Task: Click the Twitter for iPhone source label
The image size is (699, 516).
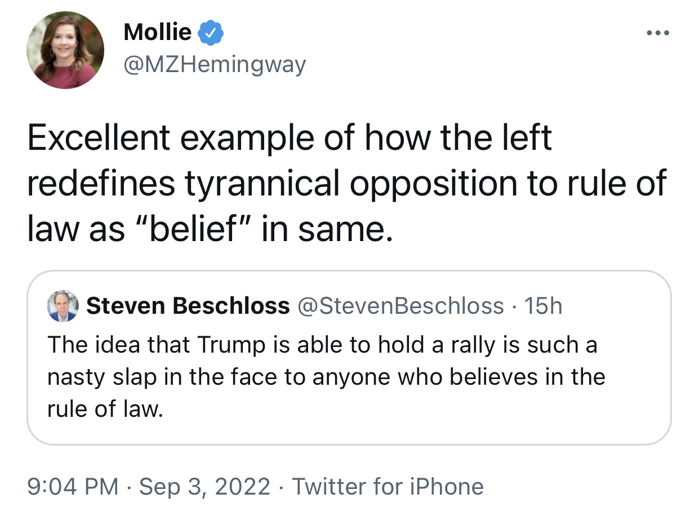Action: pyautogui.click(x=388, y=486)
